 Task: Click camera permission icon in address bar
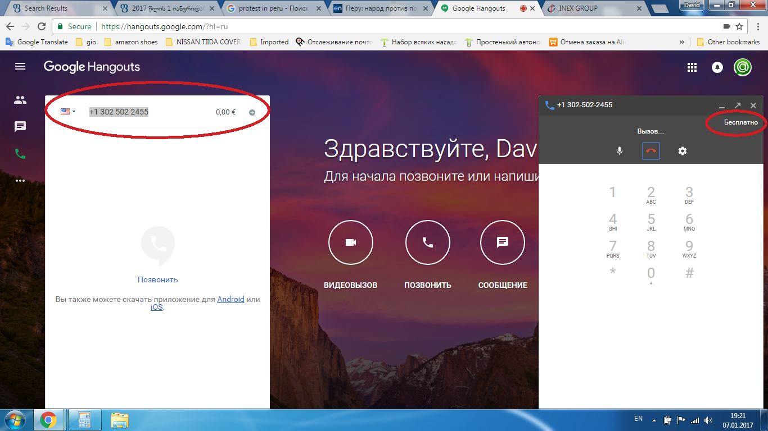726,26
